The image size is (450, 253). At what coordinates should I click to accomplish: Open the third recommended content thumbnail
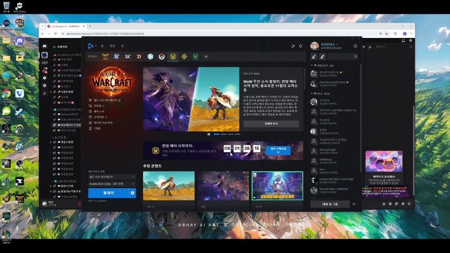point(277,186)
